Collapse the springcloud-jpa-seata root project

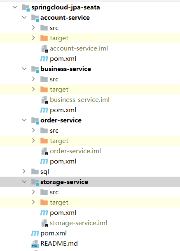click(x=15, y=7)
